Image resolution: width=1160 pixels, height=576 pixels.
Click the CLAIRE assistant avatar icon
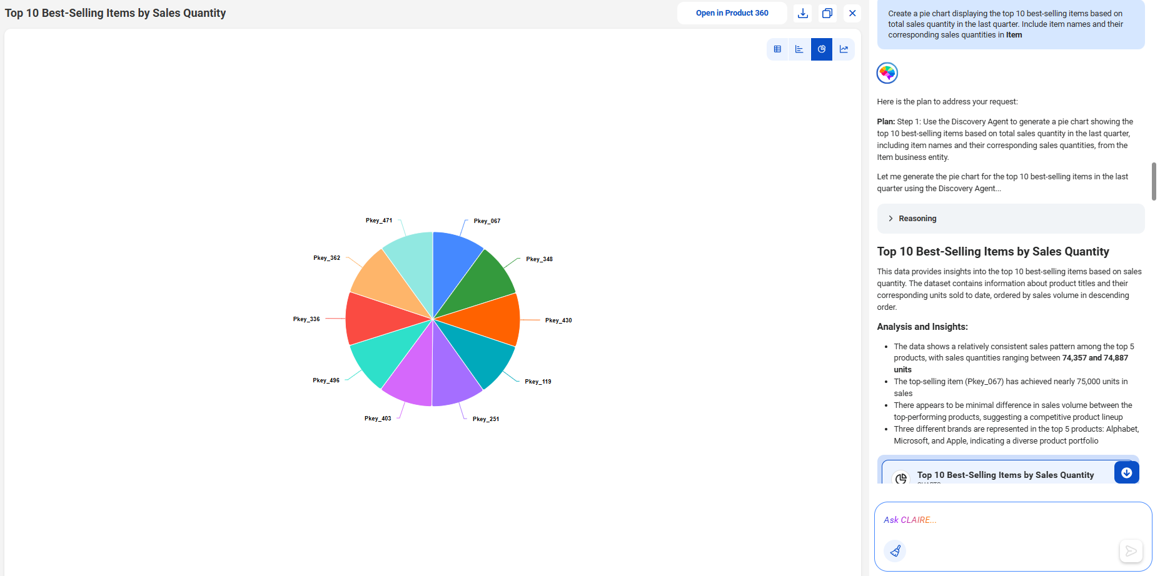887,73
